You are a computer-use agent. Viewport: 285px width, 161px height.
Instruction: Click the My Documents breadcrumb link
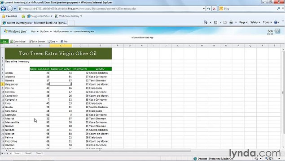pos(61,31)
